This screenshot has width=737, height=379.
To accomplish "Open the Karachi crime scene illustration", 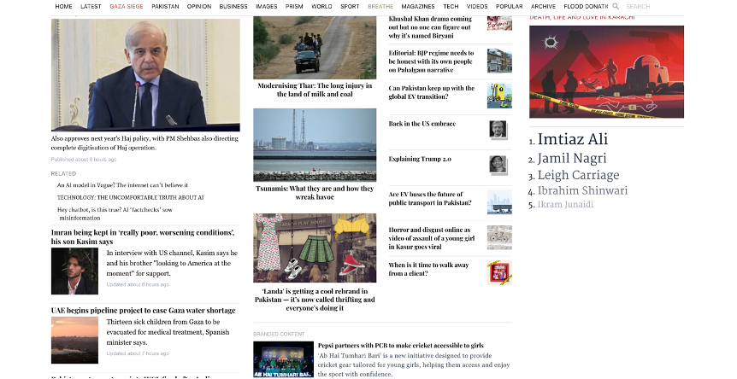I will pos(606,72).
